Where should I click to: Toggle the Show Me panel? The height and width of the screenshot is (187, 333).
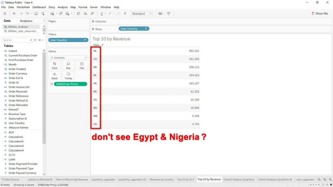(x=320, y=14)
